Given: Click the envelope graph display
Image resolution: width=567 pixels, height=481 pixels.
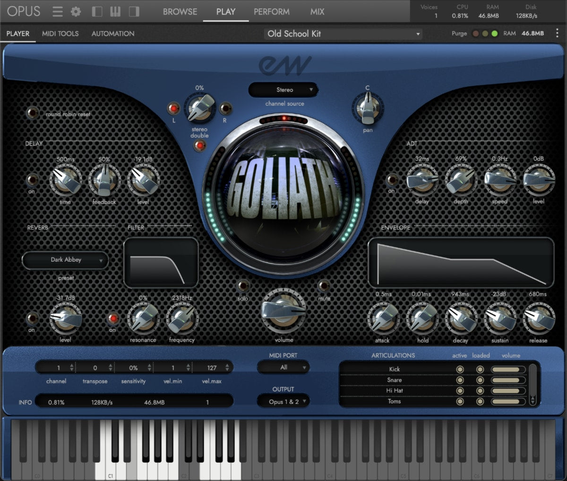Looking at the screenshot, I should (x=461, y=263).
